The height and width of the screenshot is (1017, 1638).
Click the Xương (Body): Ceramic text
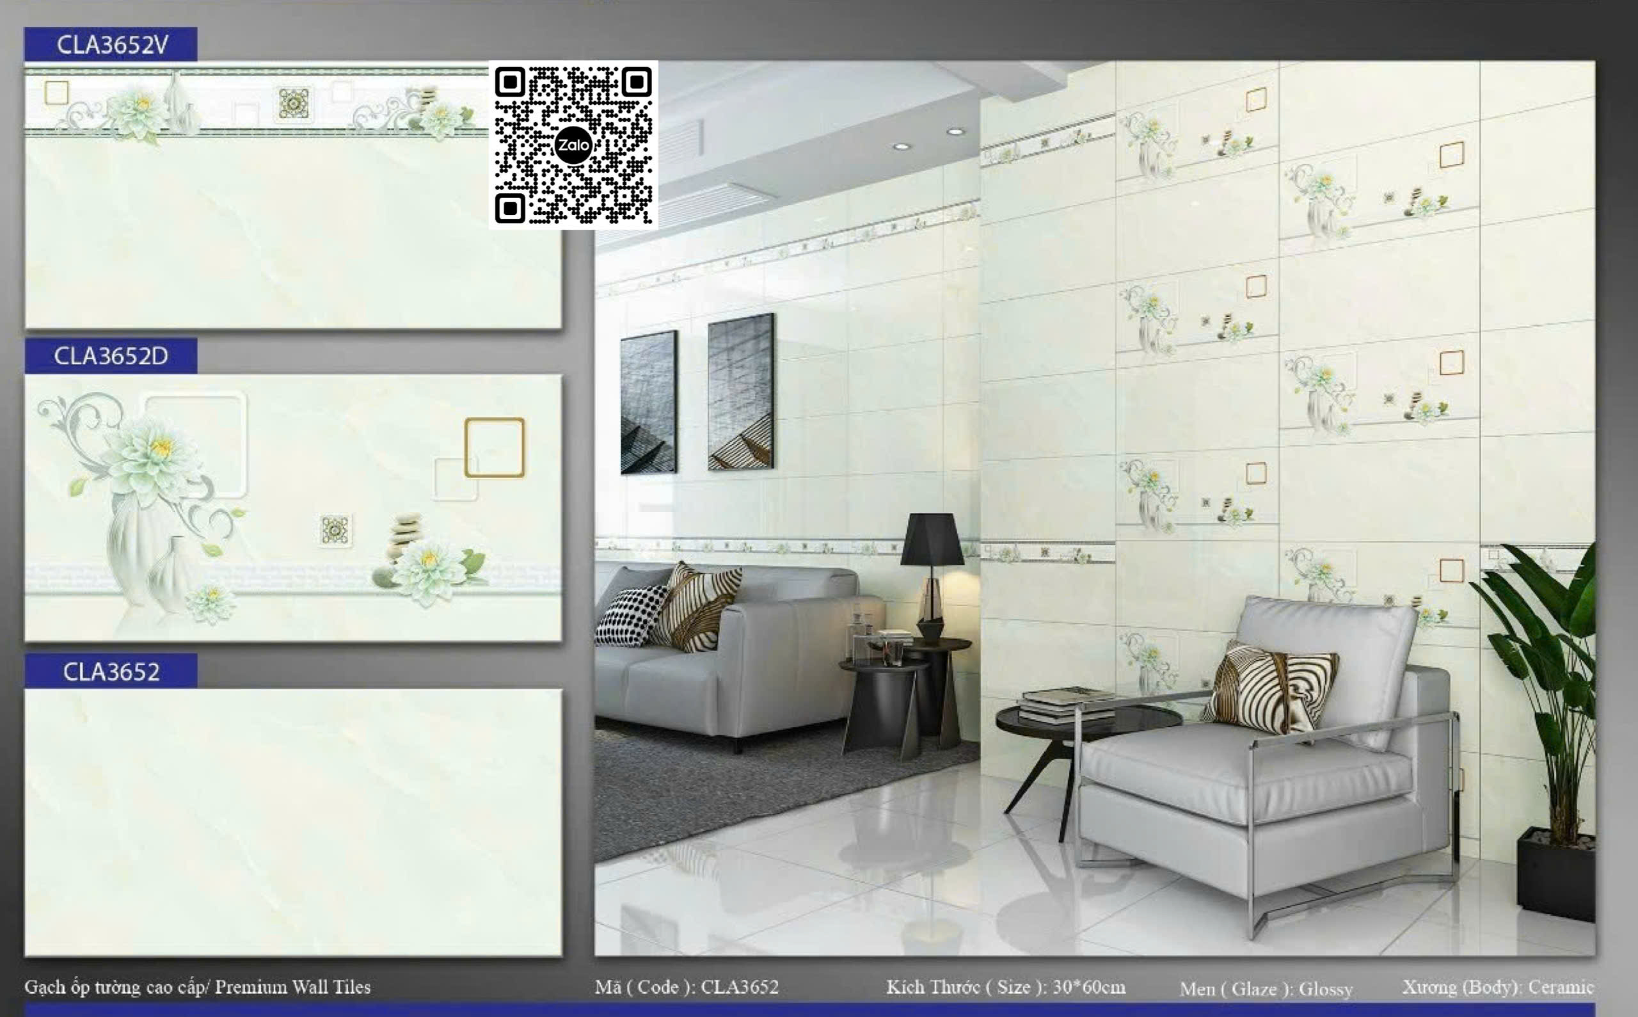pyautogui.click(x=1497, y=987)
